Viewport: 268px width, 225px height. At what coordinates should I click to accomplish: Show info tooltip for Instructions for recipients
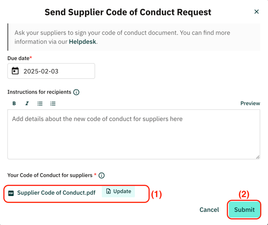point(76,92)
